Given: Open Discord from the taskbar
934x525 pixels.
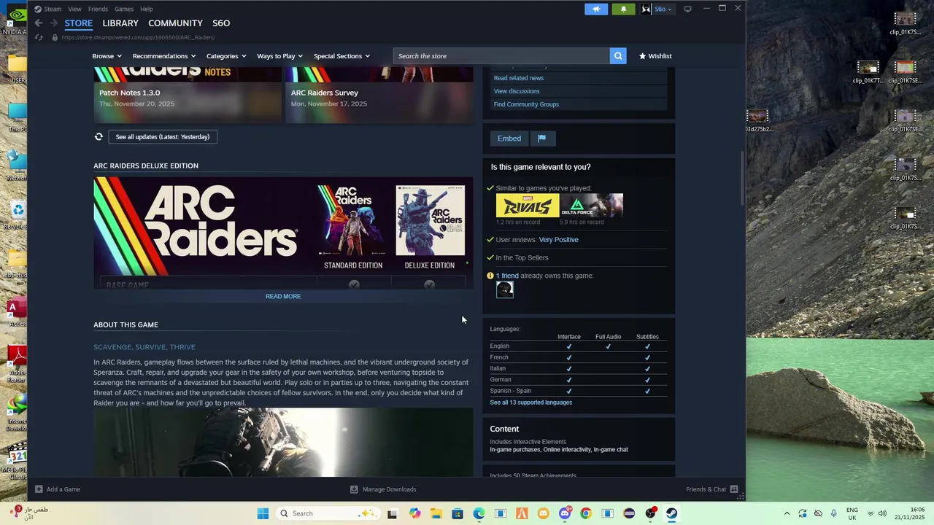Looking at the screenshot, I should (564, 513).
